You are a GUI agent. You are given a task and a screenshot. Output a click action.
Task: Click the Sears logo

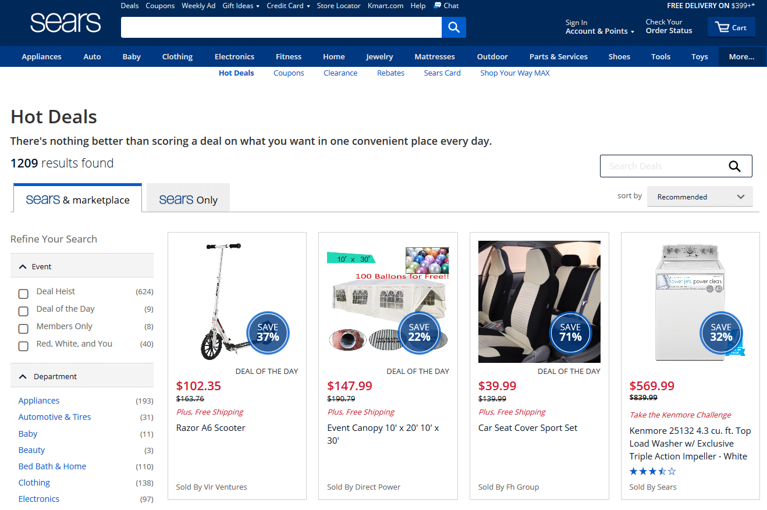pos(65,23)
